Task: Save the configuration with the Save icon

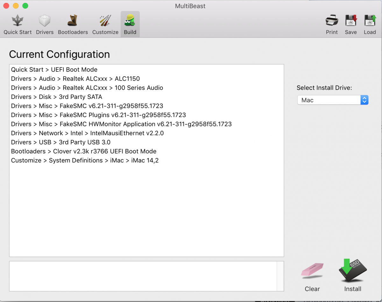Action: [x=351, y=25]
